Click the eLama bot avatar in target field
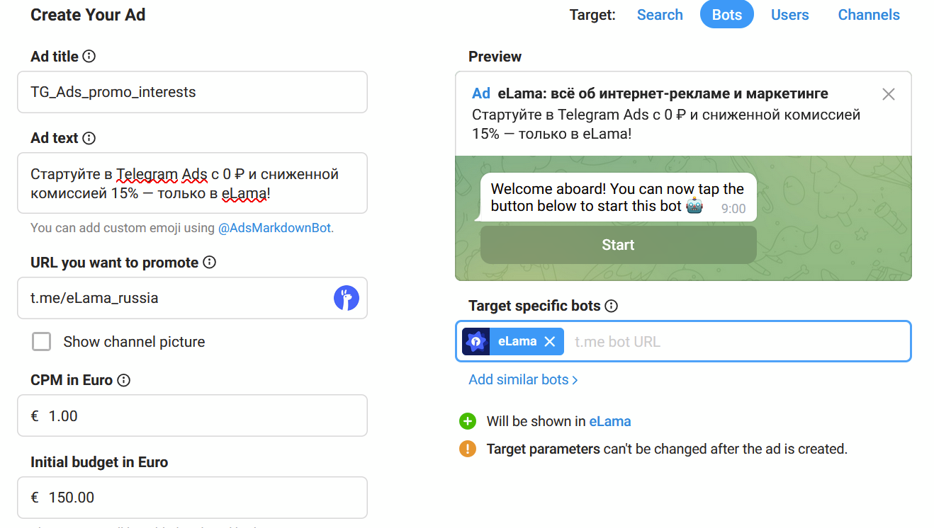Viewport: 934px width, 528px height. coord(476,341)
